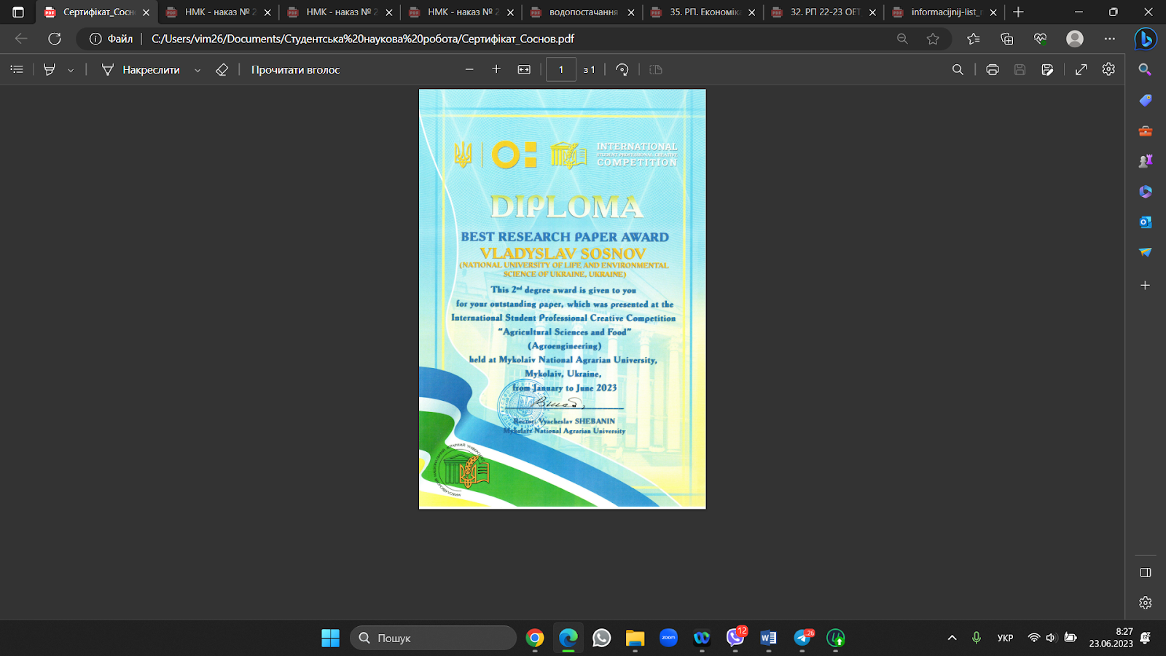Save the PDF as a new file
This screenshot has height=656, width=1166.
[1047, 69]
